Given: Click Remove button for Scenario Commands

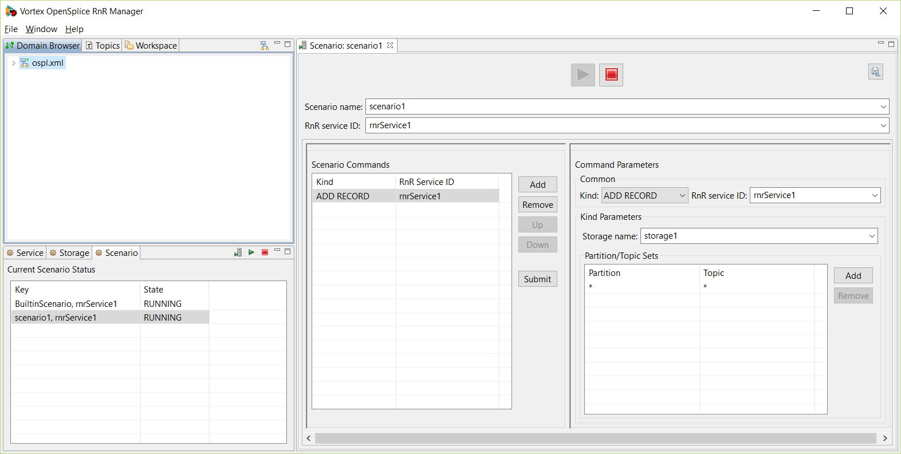Looking at the screenshot, I should pos(538,204).
